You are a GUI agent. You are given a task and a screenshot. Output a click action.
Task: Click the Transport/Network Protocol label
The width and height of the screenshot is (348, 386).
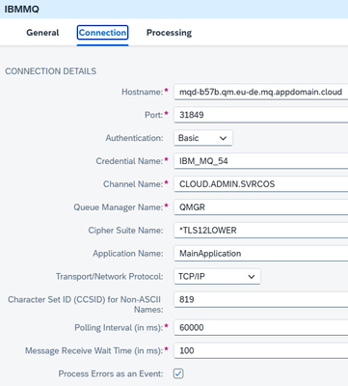coord(110,277)
